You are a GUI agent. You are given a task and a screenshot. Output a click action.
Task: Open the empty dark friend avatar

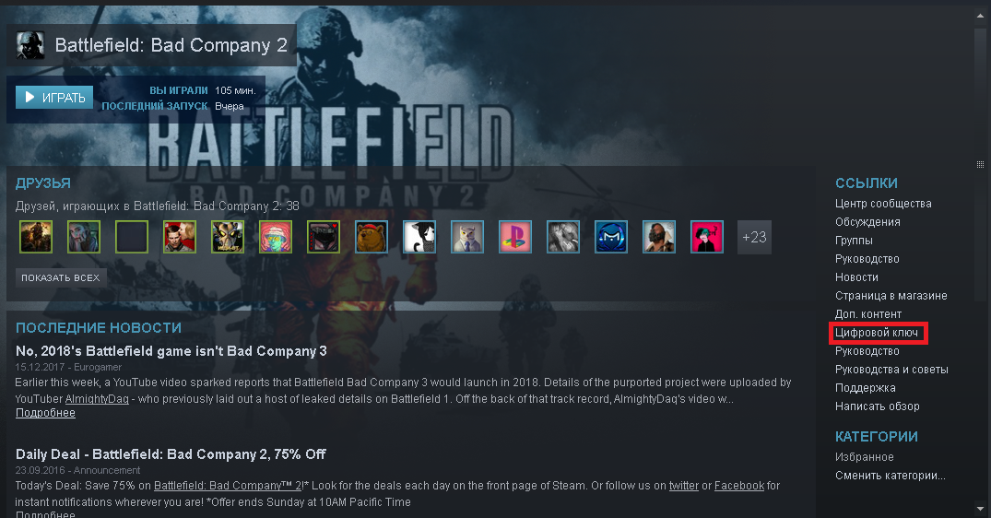tap(132, 237)
